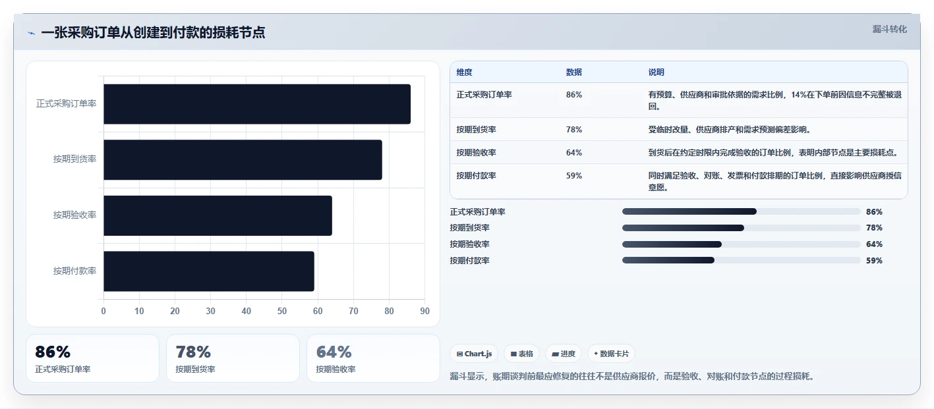
Task: Click the chart y-axis label 按期到货率
Action: [75, 159]
